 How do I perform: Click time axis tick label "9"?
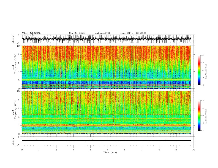tap(176, 150)
